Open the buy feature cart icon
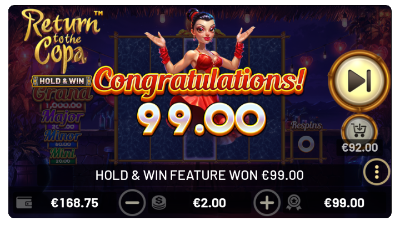The image size is (400, 226). tap(359, 130)
